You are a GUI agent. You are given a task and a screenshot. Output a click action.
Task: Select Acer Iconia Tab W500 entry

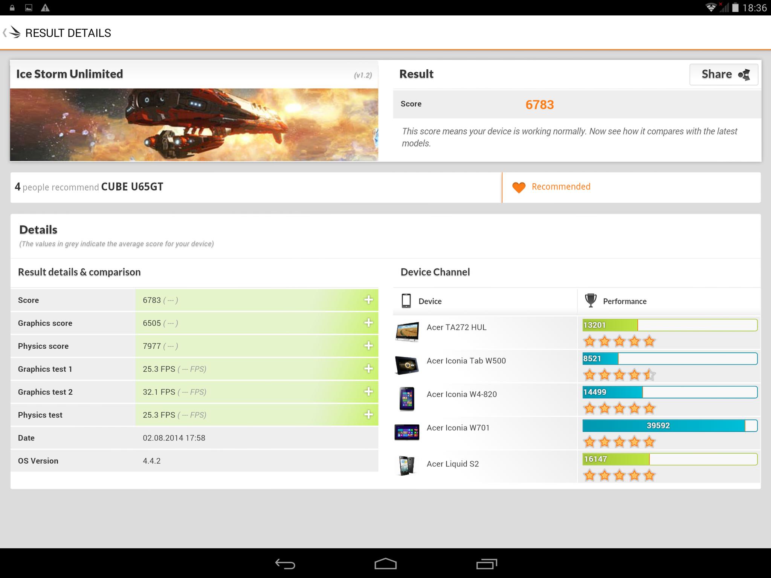[466, 361]
